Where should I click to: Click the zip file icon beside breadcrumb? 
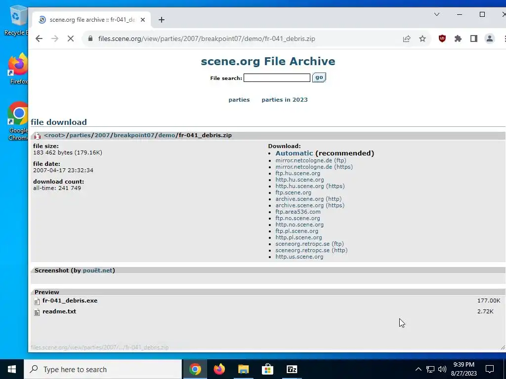[38, 136]
